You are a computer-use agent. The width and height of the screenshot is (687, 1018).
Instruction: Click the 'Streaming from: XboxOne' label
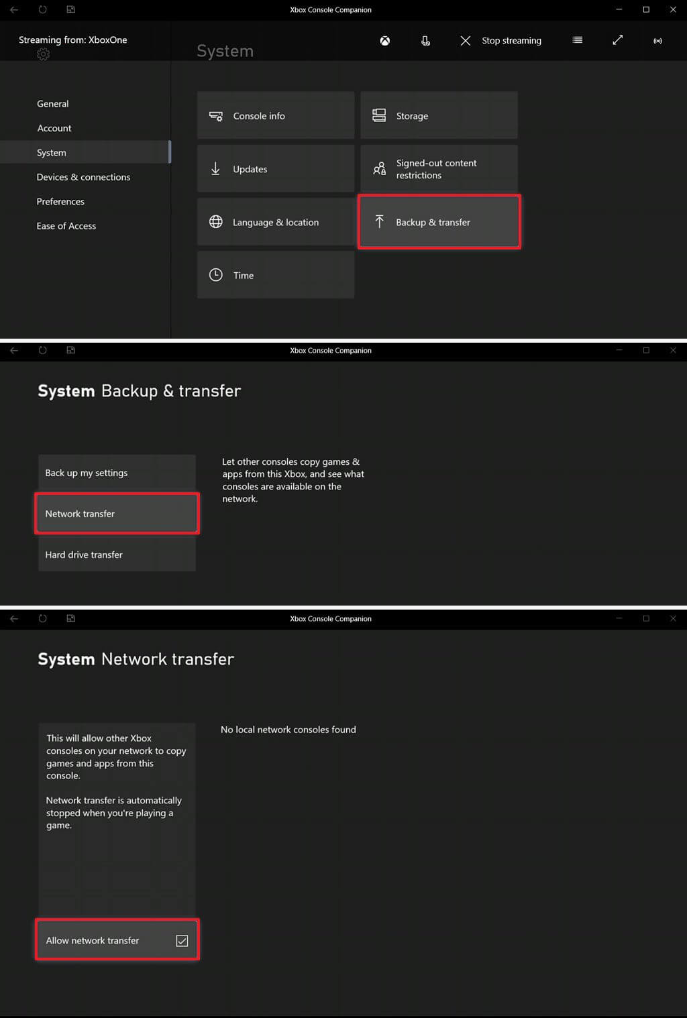73,40
